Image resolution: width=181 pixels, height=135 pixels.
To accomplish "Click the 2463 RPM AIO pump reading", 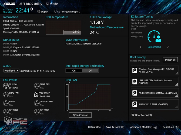I will pos(45,96).
